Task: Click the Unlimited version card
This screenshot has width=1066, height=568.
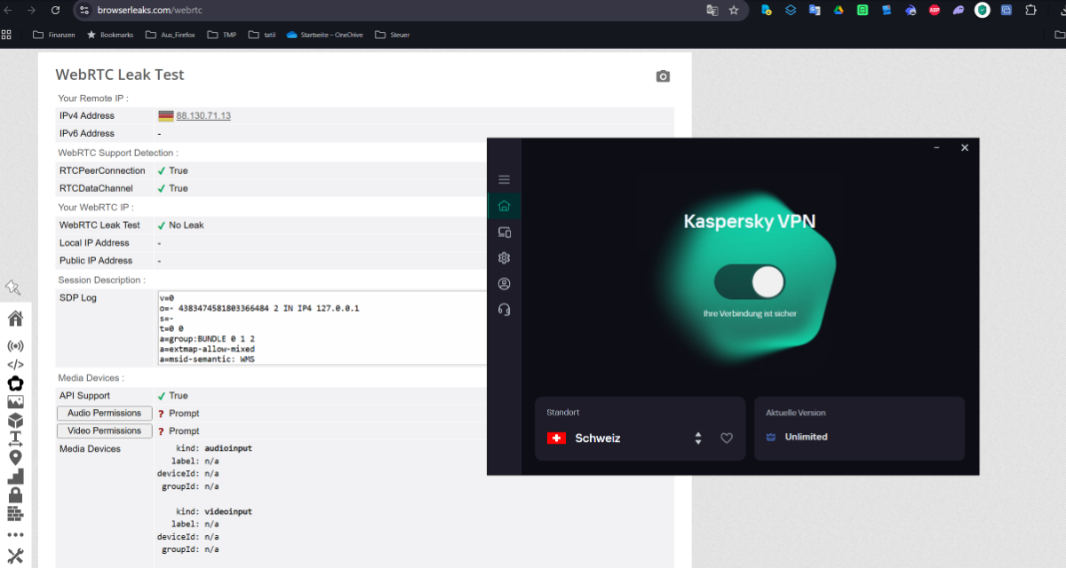Action: click(x=859, y=429)
